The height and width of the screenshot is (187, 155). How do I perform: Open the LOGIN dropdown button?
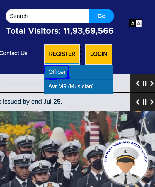[99, 54]
